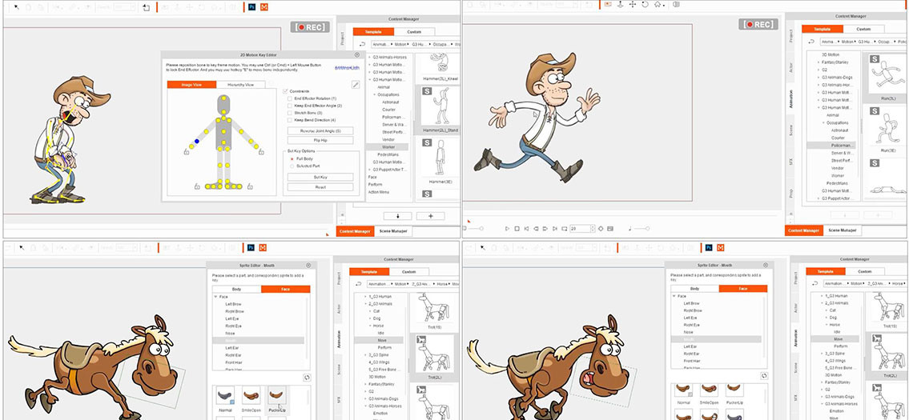Switch to the Hierarchy View tab
The height and width of the screenshot is (420, 909).
[x=240, y=85]
